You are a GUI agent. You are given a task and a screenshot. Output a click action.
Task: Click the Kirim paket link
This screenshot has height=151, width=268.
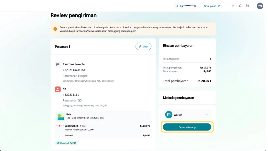(212, 6)
